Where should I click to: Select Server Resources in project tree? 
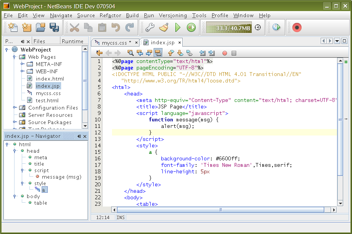point(50,115)
